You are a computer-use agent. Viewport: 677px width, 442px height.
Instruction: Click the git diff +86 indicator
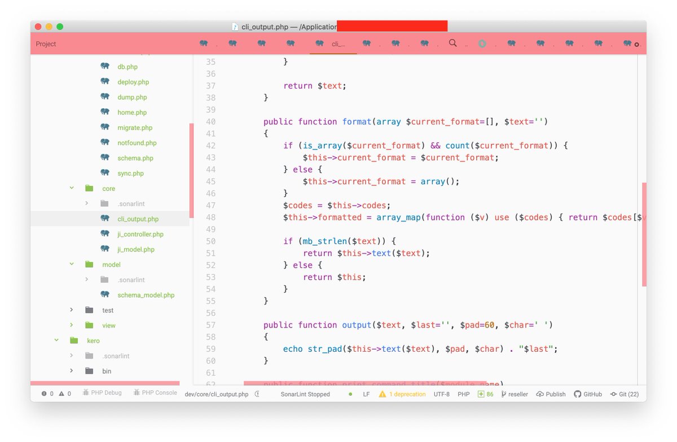click(x=485, y=394)
